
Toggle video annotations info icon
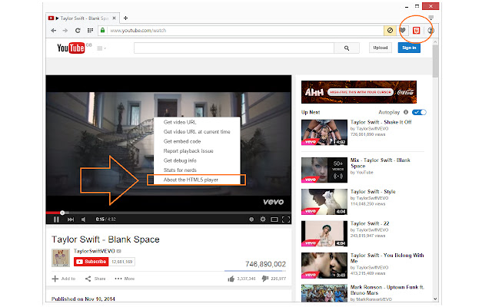click(x=251, y=220)
